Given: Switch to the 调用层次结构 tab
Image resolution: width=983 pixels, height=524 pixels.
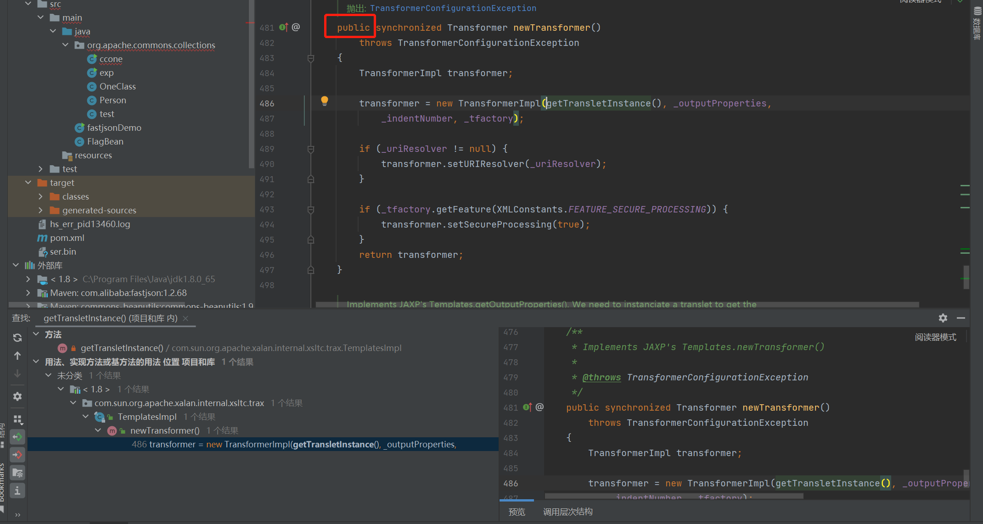Looking at the screenshot, I should pos(567,512).
